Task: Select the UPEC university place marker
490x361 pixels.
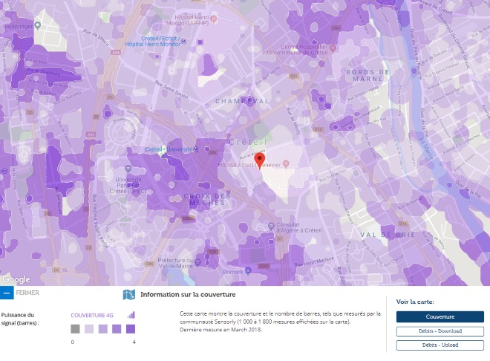Action: 128,169
